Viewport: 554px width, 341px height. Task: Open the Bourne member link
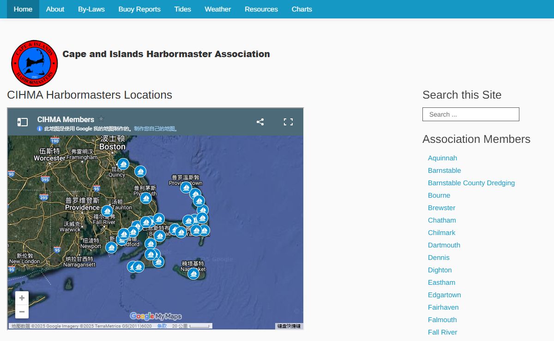point(439,195)
